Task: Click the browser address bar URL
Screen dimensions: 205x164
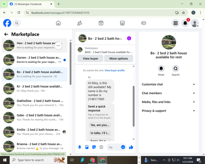Action: tap(60, 13)
